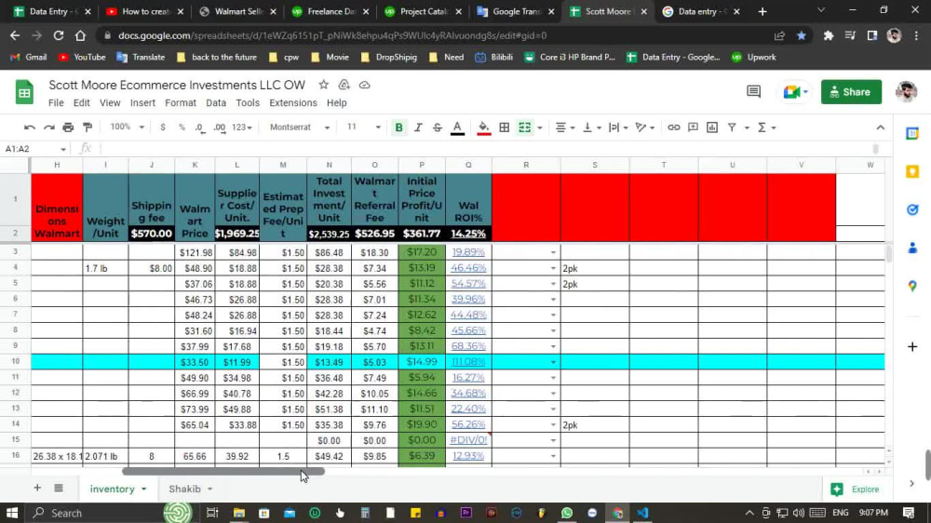Increase decimal places icon
Viewport: 931px width, 523px height.
(220, 127)
